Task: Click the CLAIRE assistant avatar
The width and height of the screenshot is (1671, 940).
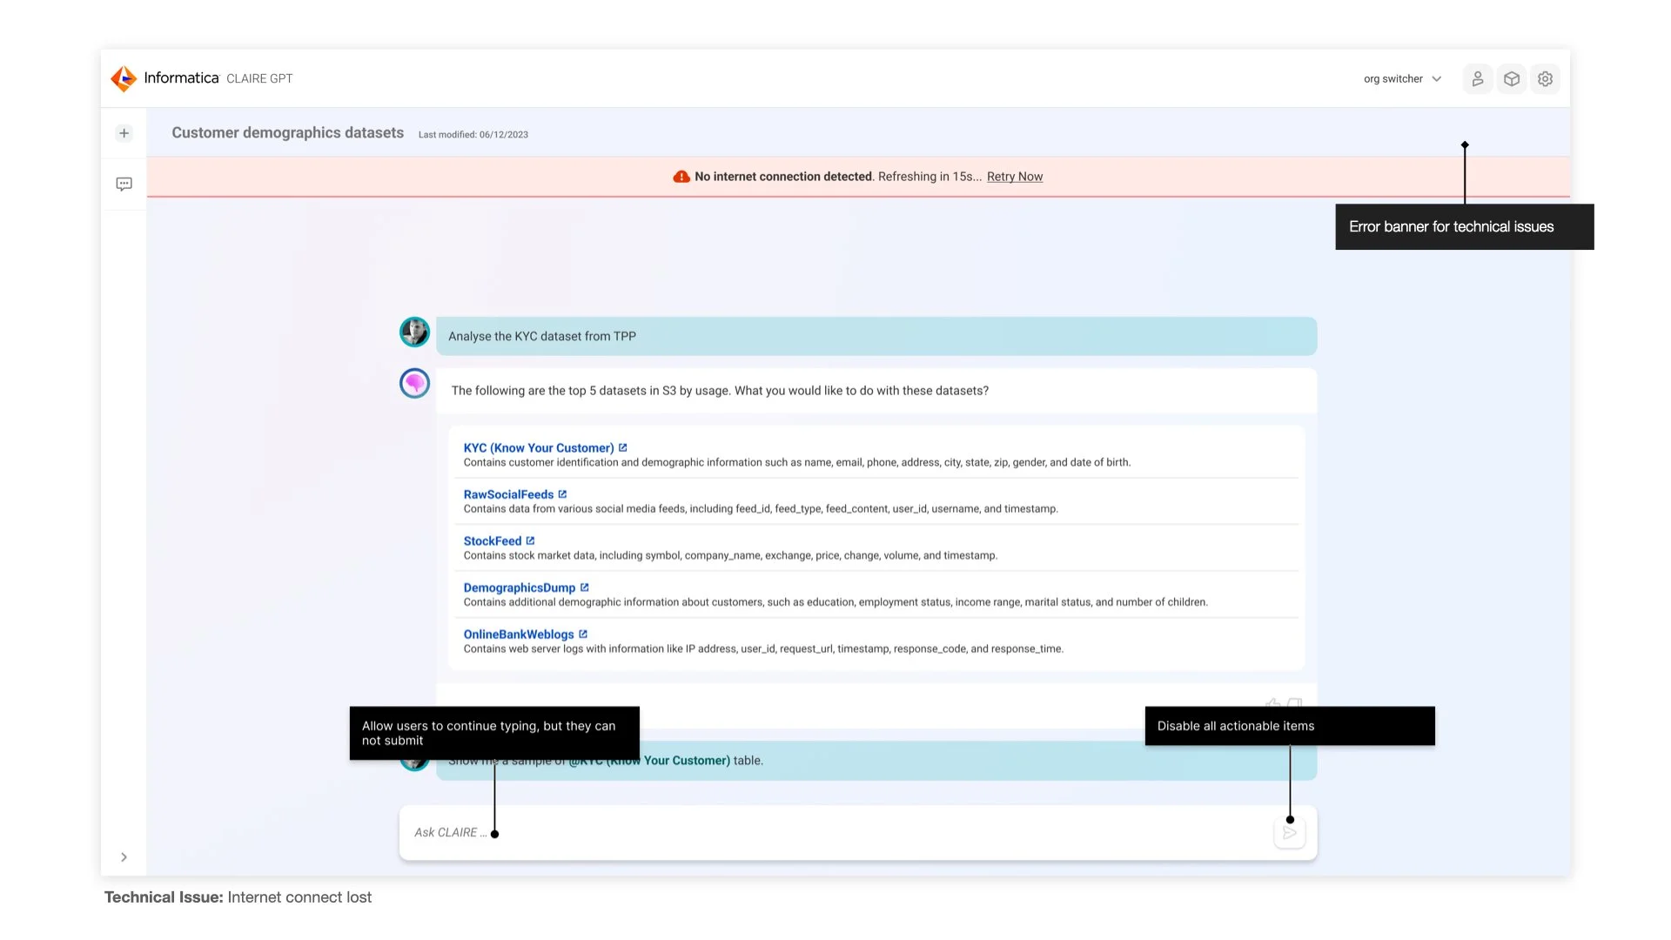Action: click(414, 383)
